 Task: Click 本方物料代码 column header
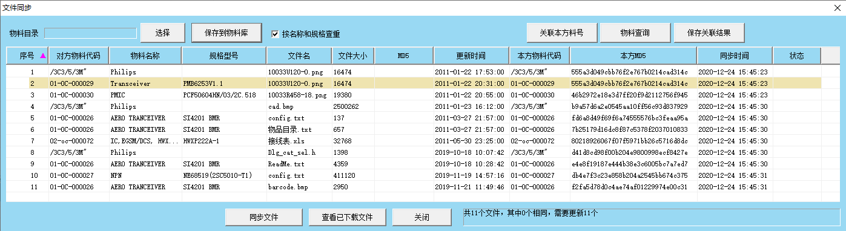tap(540, 56)
